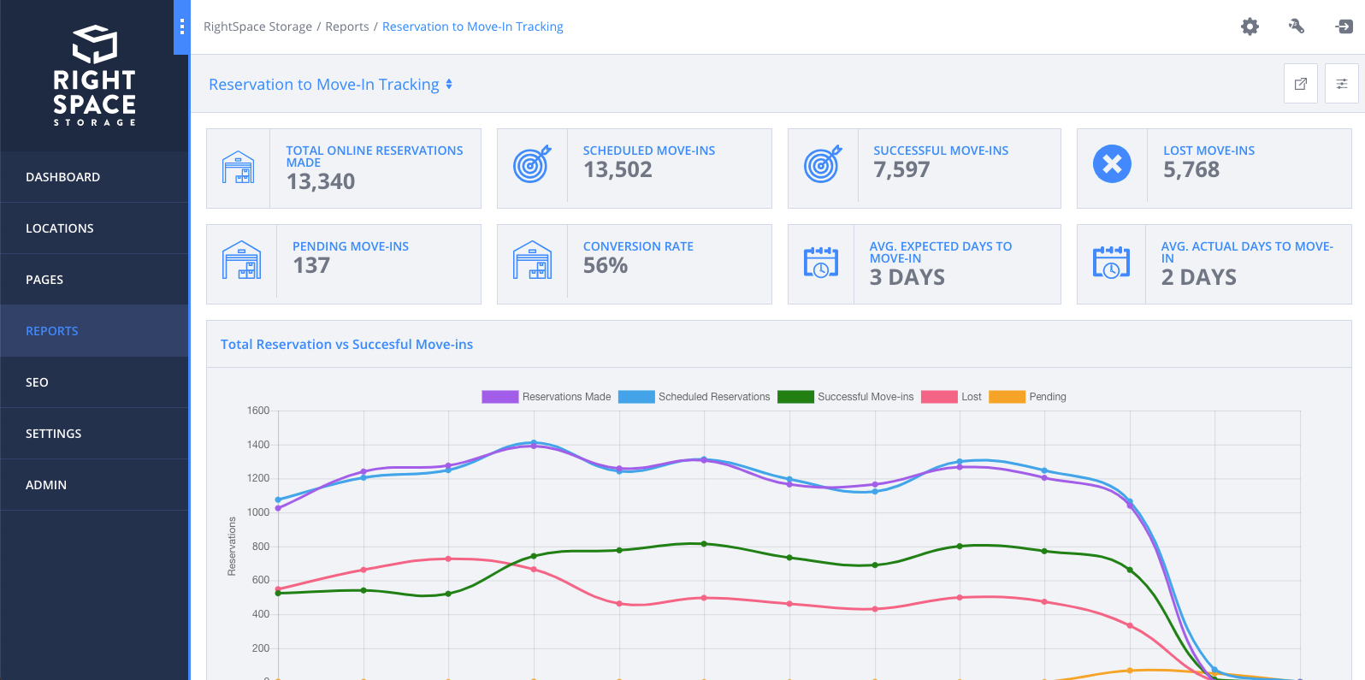1365x680 pixels.
Task: Open Admin in the sidebar
Action: 94,485
